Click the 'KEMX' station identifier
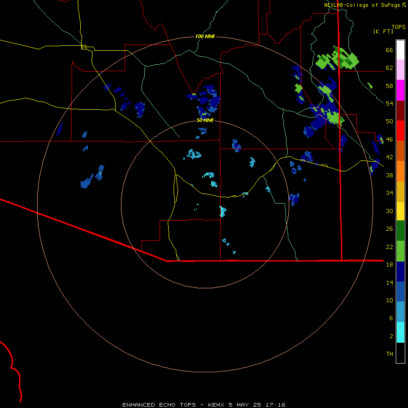This screenshot has height=408, width=408. (x=216, y=405)
